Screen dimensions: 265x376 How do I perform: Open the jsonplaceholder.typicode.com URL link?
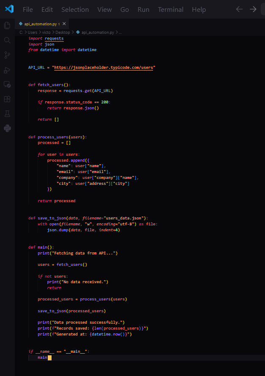point(104,68)
